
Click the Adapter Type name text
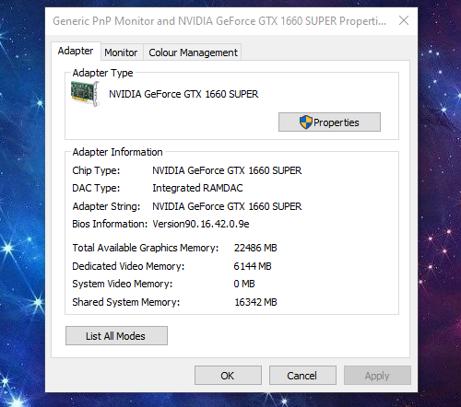click(183, 94)
